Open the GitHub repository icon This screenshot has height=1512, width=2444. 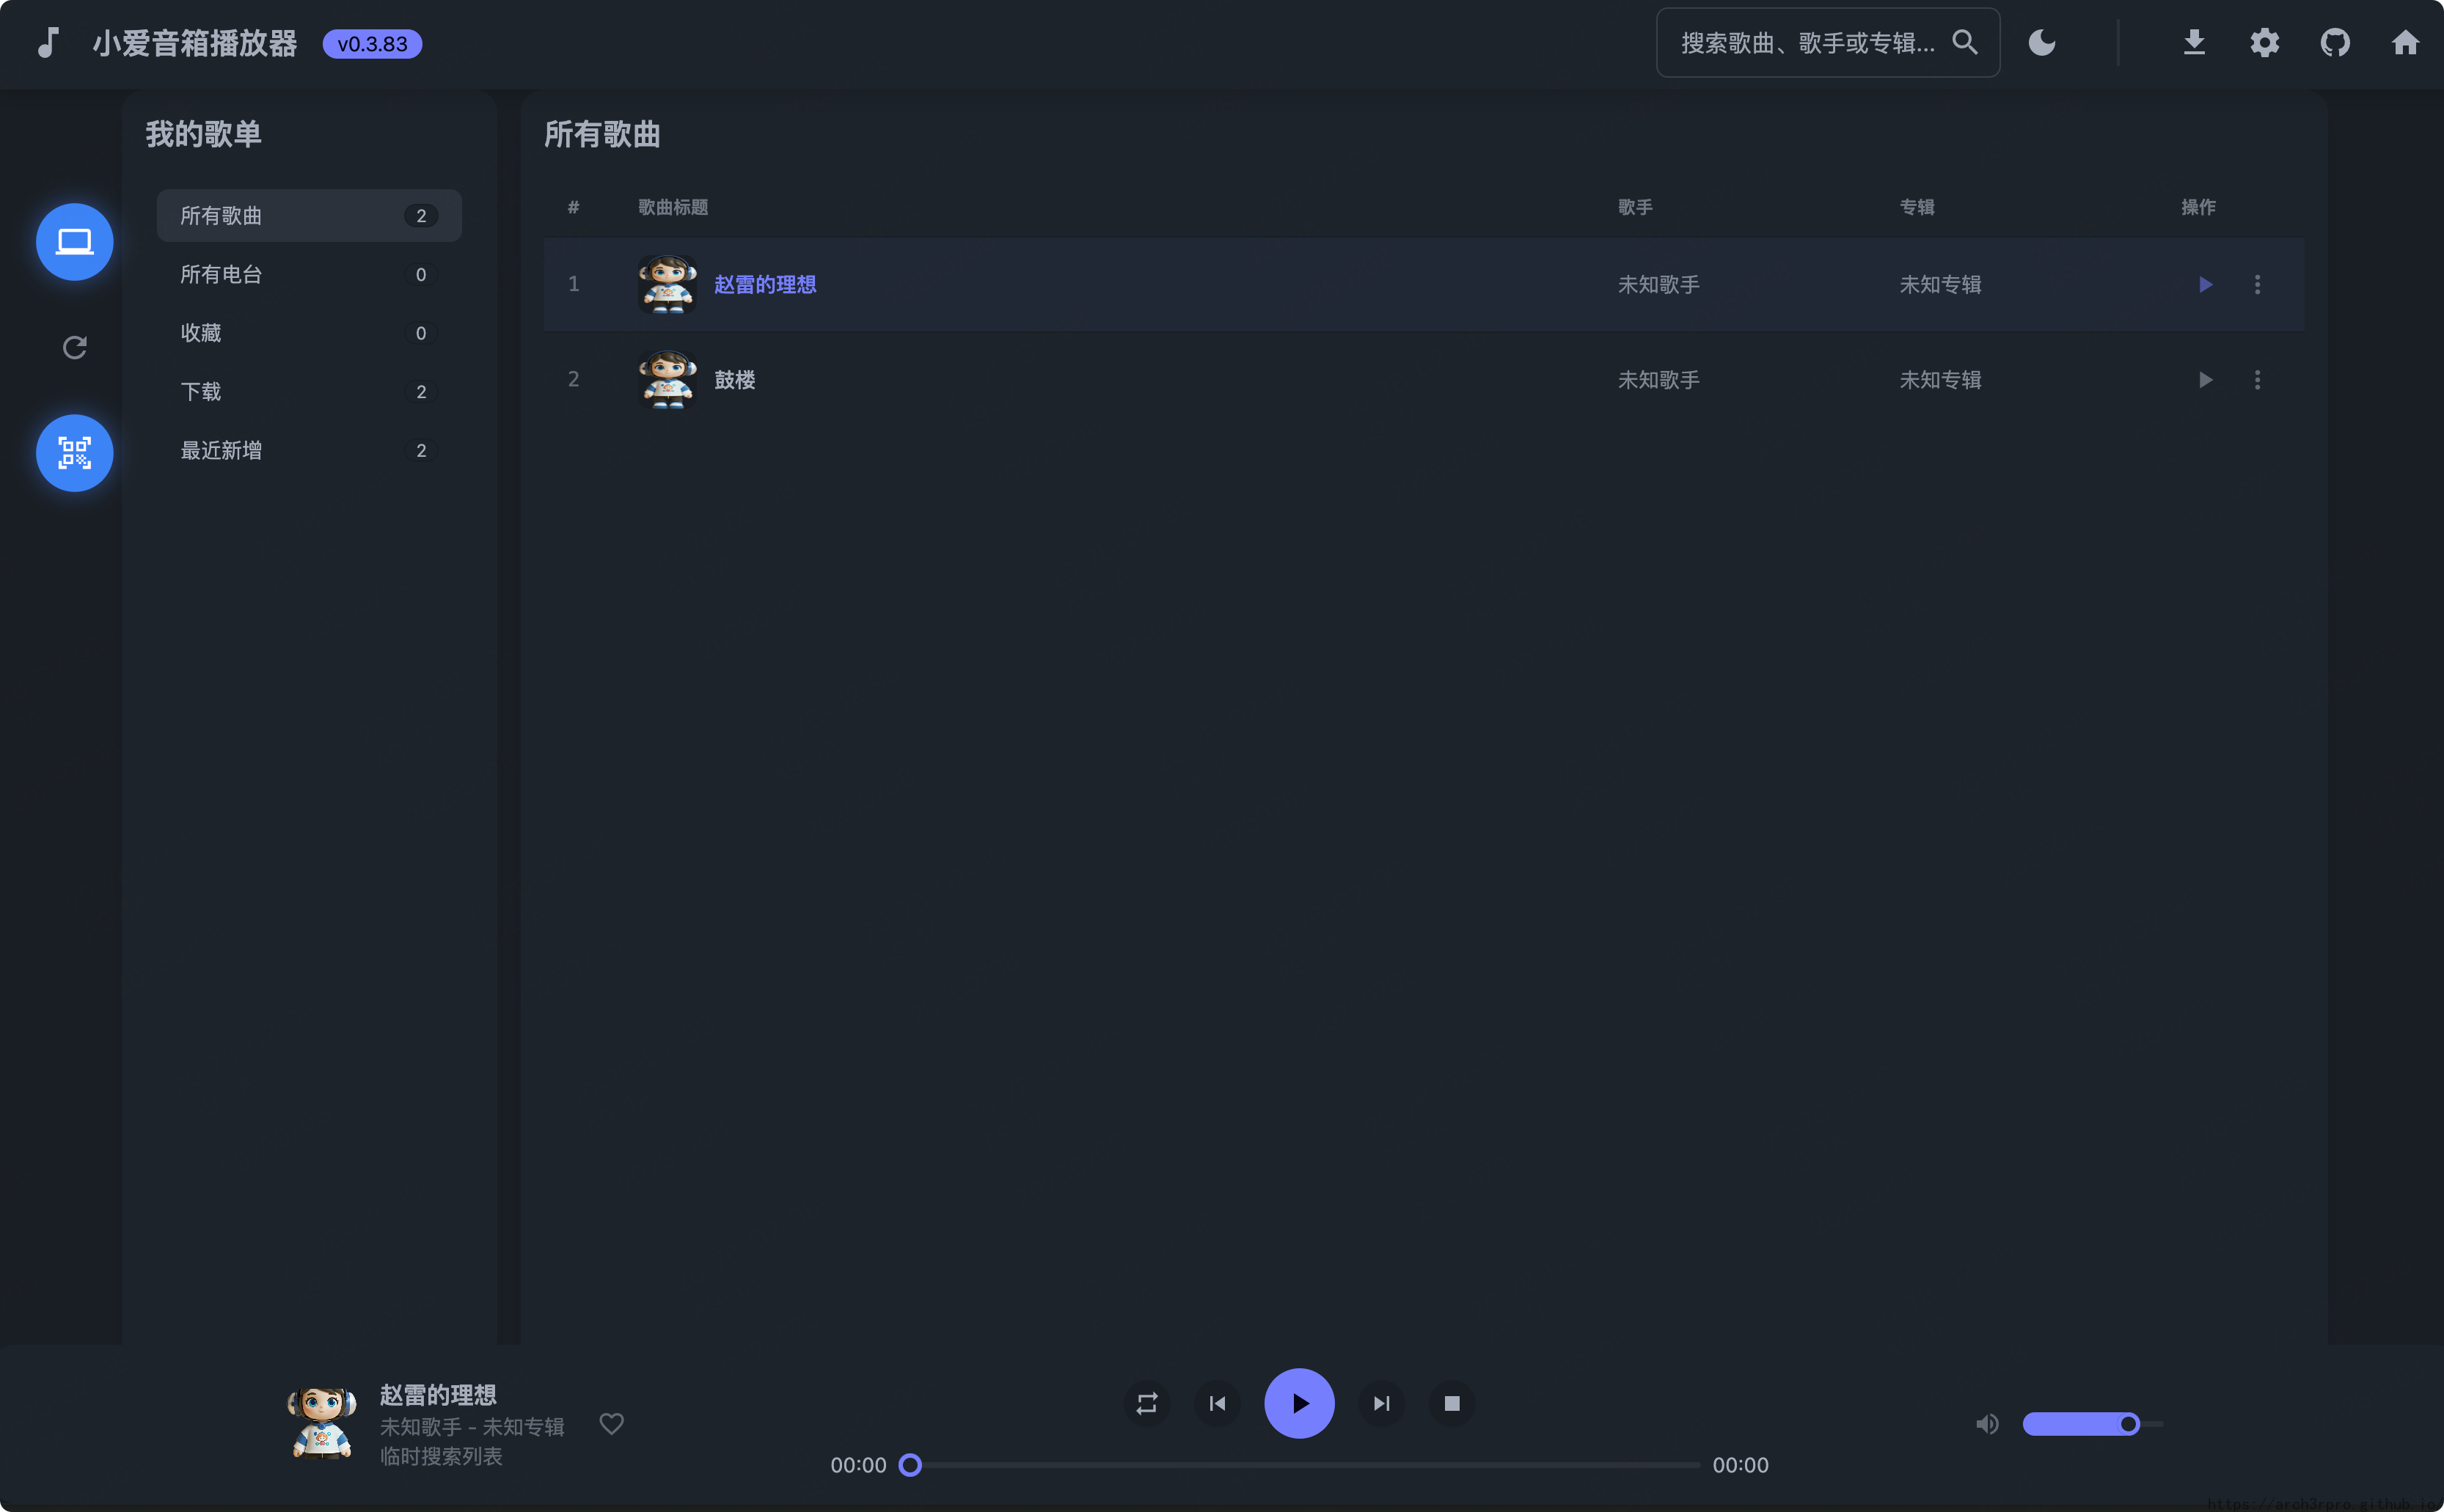2334,43
